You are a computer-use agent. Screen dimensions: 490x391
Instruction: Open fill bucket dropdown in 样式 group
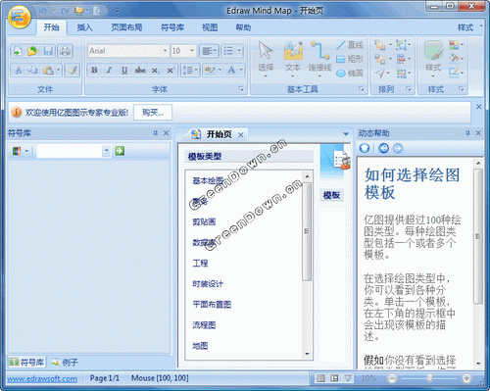pos(457,59)
